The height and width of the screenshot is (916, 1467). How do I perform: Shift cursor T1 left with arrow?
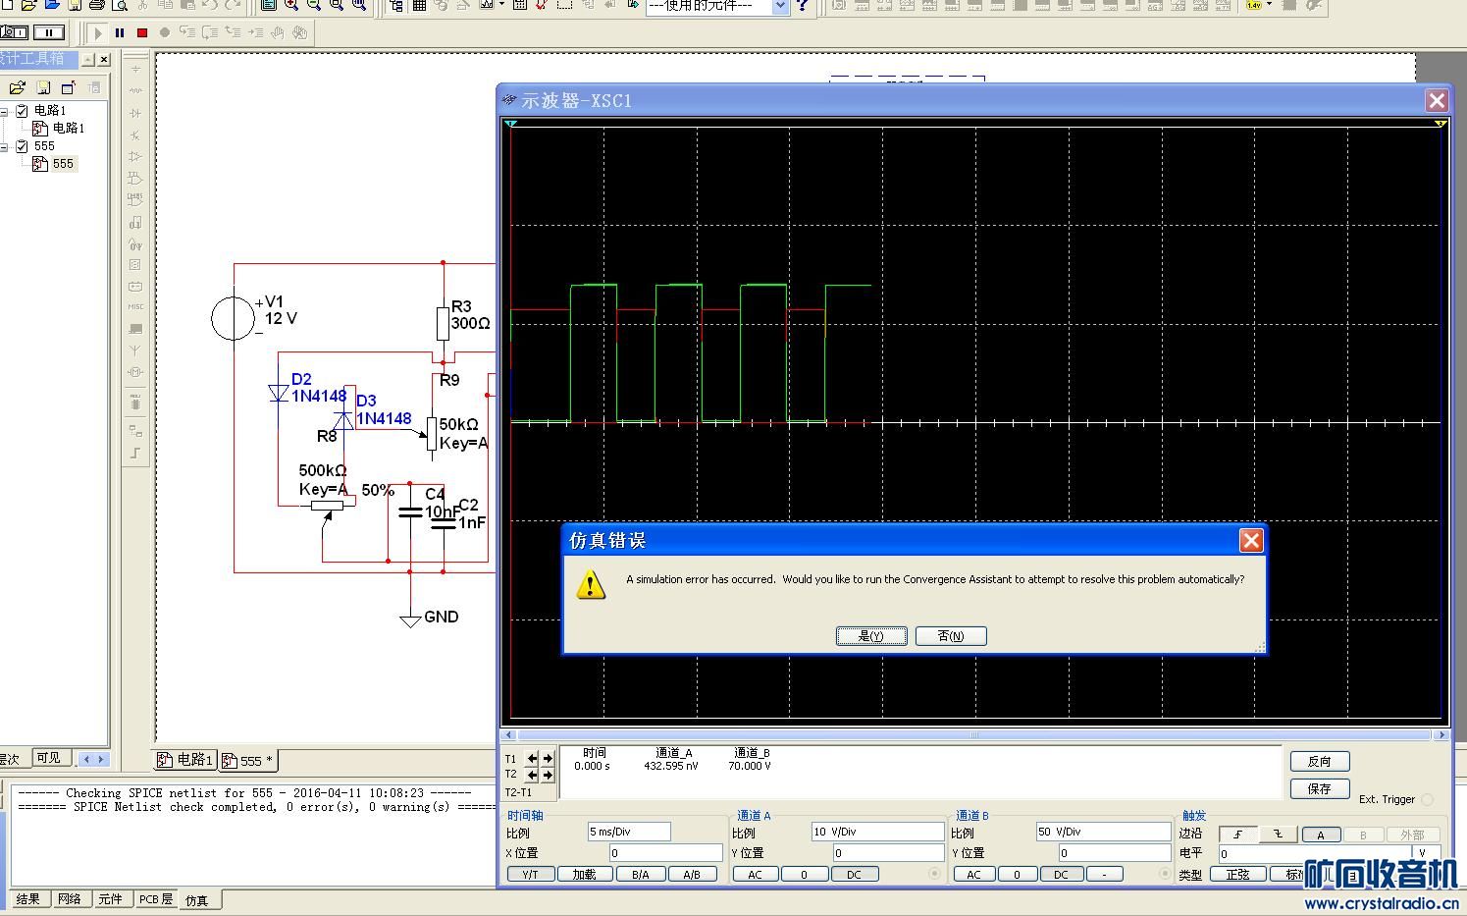533,758
